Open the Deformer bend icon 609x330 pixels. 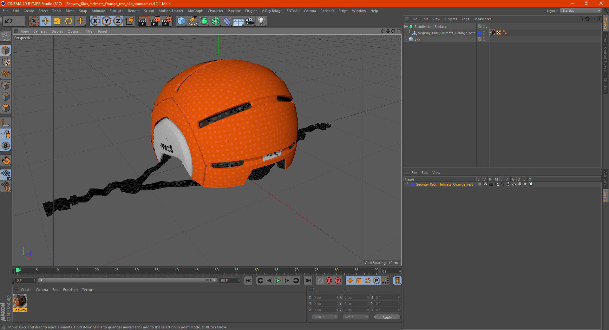(x=227, y=21)
